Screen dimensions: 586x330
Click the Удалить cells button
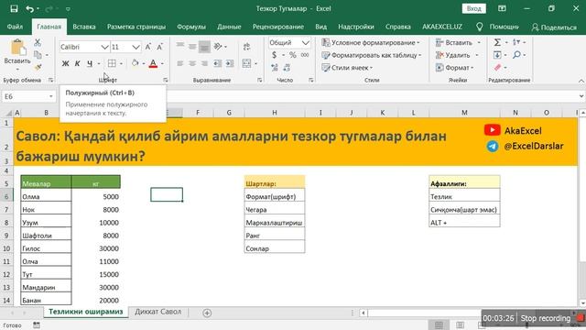pyautogui.click(x=457, y=55)
